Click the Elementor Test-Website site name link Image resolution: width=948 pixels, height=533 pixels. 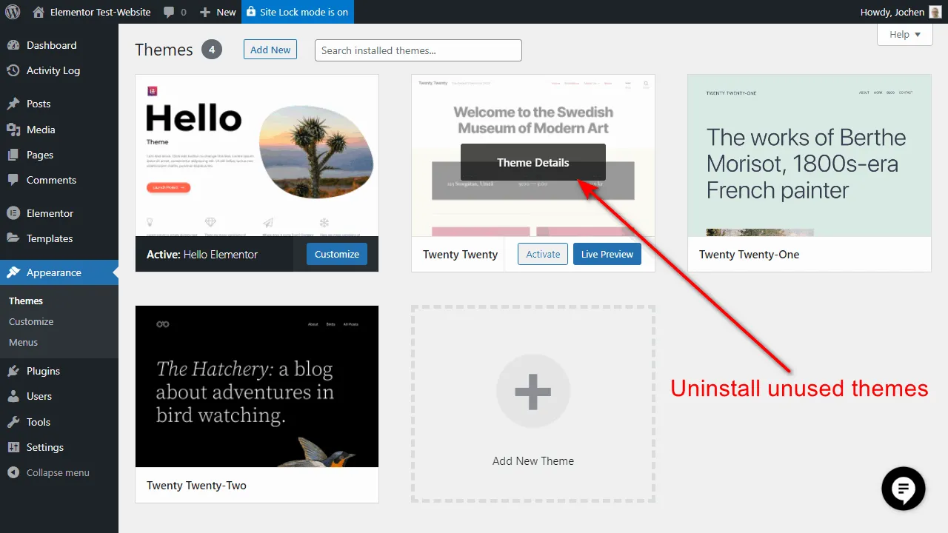(x=100, y=12)
